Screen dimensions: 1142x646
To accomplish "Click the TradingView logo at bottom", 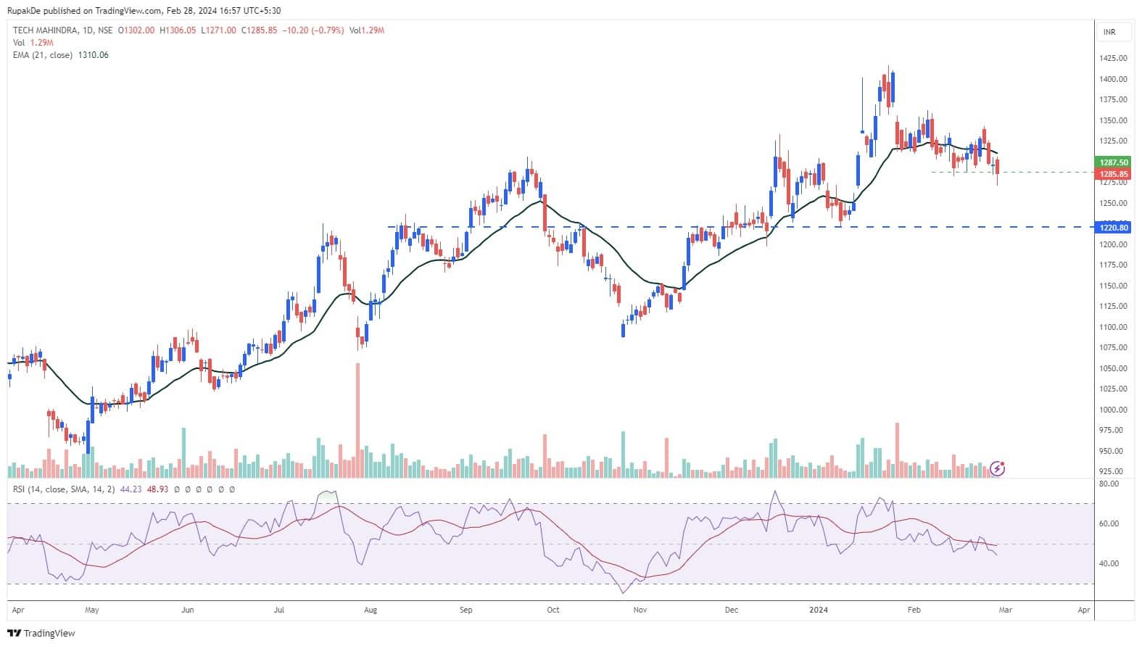I will [42, 633].
